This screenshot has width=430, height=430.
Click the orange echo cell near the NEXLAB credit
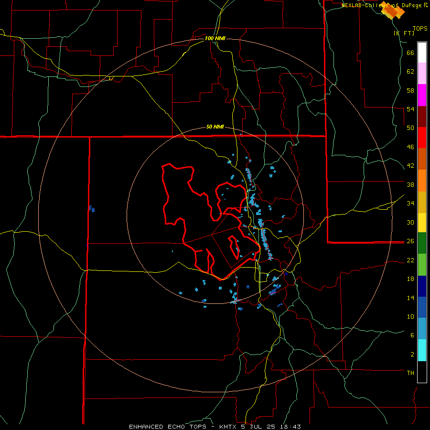click(x=393, y=11)
